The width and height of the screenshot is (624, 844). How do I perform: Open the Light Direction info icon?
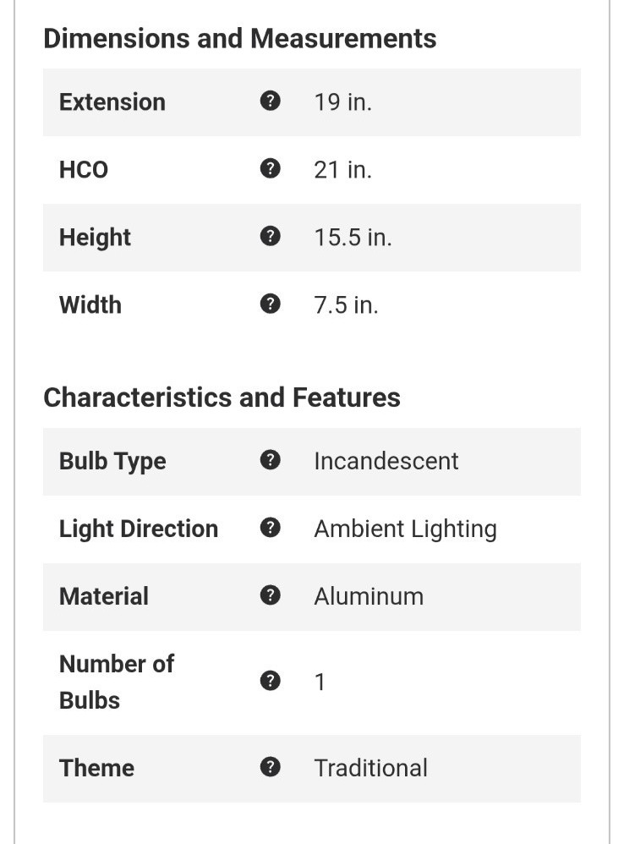click(x=270, y=529)
